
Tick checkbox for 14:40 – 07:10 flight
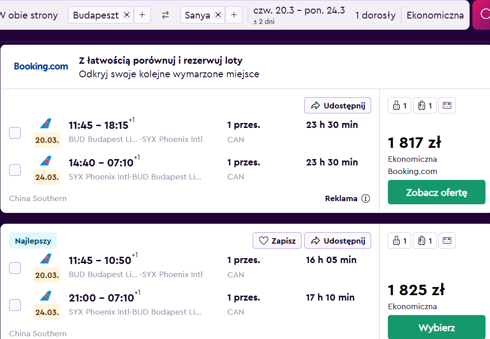tap(15, 170)
